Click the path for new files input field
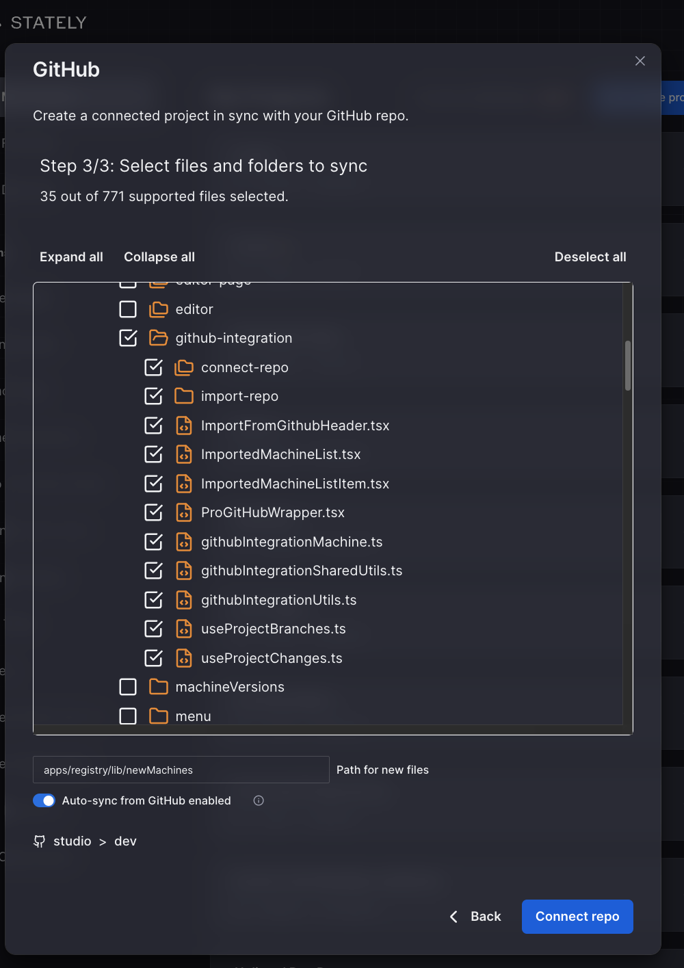The width and height of the screenshot is (684, 968). click(x=181, y=770)
